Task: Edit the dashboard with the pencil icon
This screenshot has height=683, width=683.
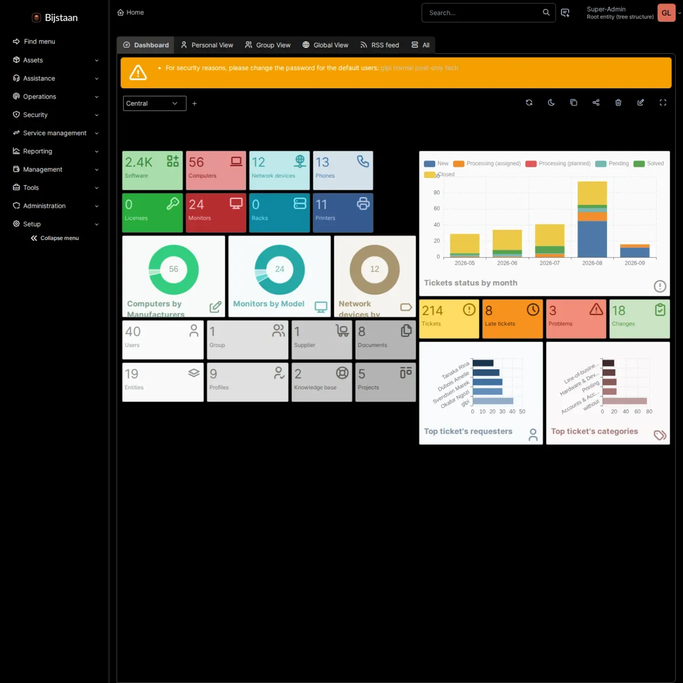Action: point(641,102)
